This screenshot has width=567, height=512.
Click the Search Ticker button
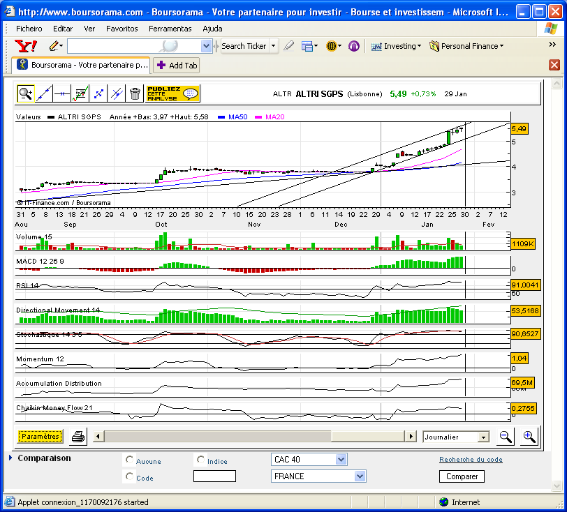(244, 46)
